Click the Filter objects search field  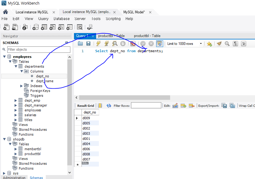[39, 49]
